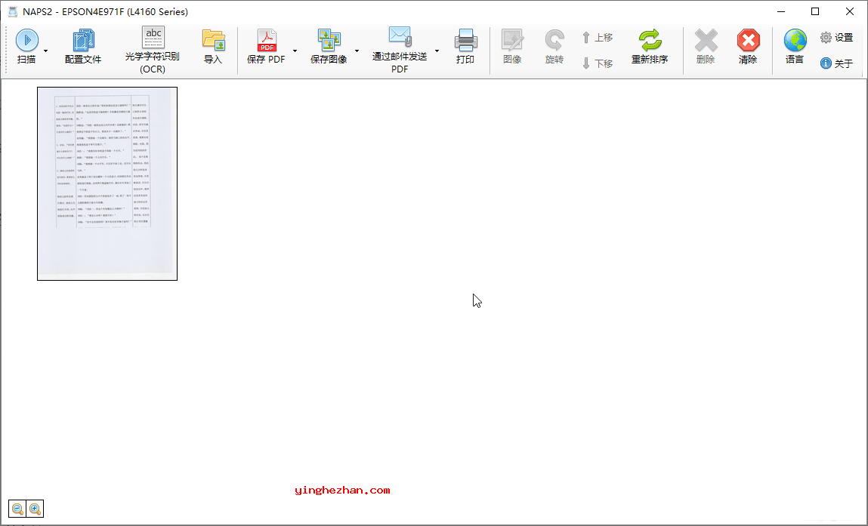Viewport: 868px width, 526px height.
Task: Select the scanned page thumbnail
Action: coord(107,183)
